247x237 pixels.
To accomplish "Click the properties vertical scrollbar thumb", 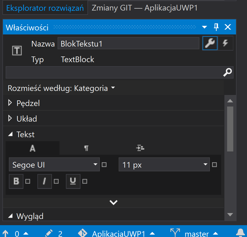I will (230, 129).
